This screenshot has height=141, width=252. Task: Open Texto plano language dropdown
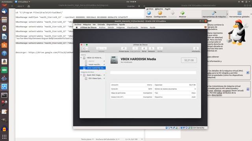(87, 139)
